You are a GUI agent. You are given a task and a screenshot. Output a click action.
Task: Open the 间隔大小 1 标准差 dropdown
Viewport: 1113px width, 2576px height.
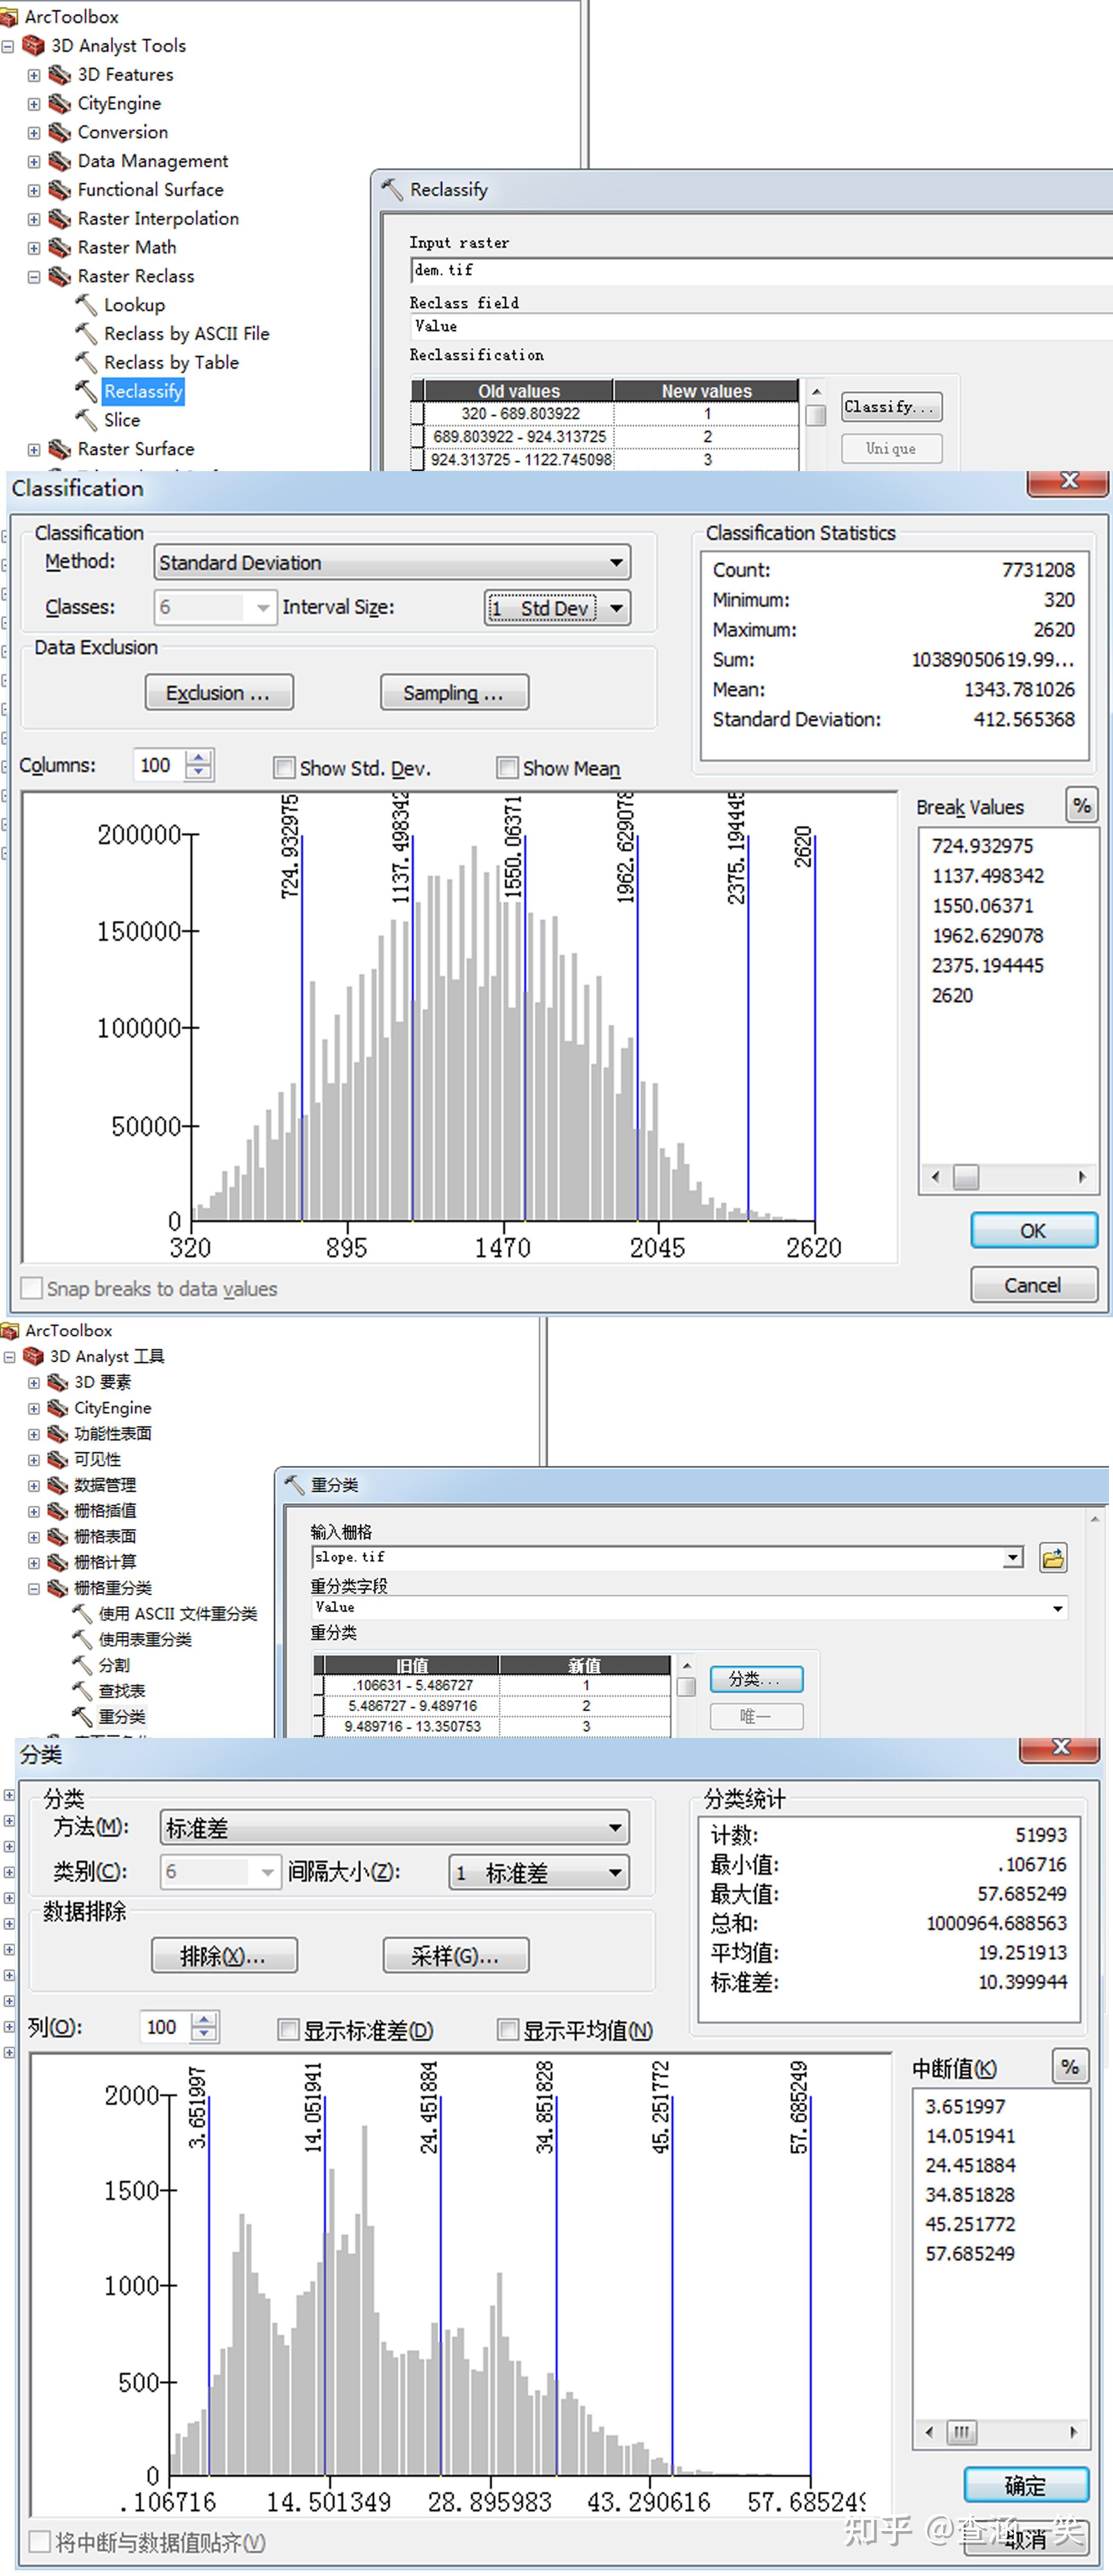click(539, 1873)
